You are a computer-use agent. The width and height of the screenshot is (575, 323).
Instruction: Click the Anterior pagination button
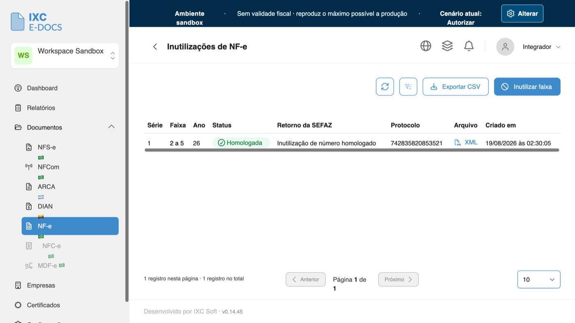click(306, 279)
